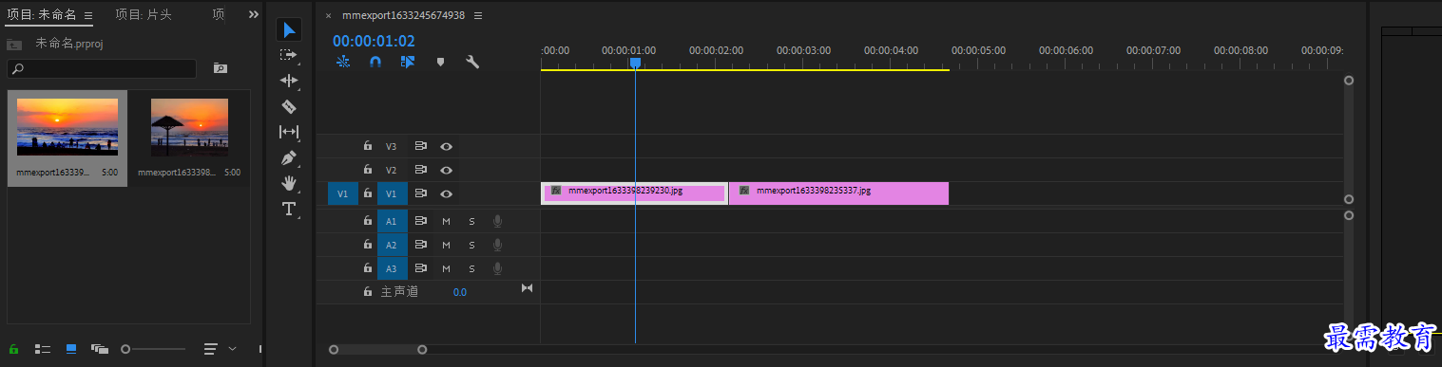
Task: Mute audio track A1
Action: (446, 221)
